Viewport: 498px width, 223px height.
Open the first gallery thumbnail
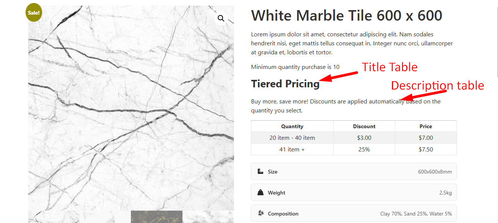(x=54, y=217)
